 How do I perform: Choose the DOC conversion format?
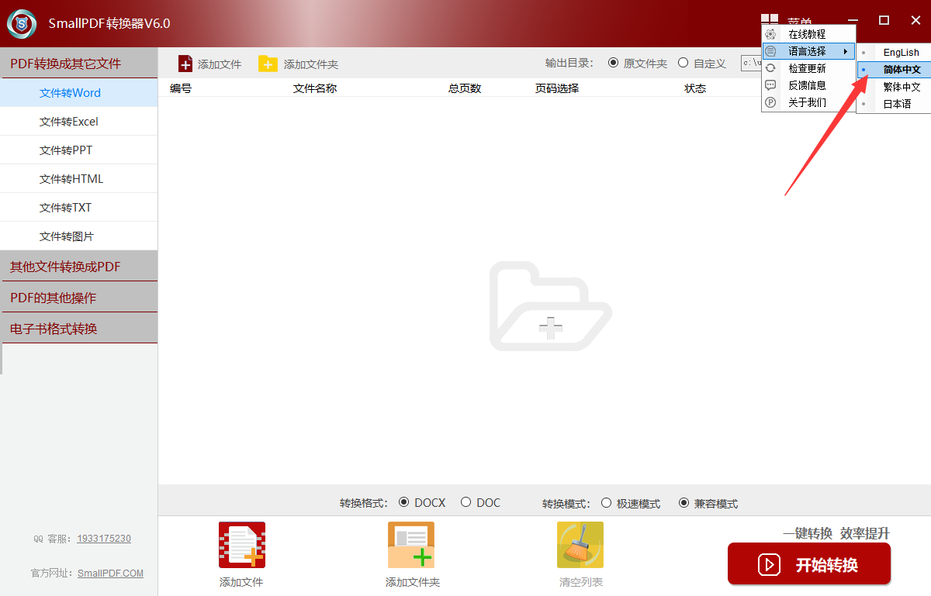[x=466, y=502]
